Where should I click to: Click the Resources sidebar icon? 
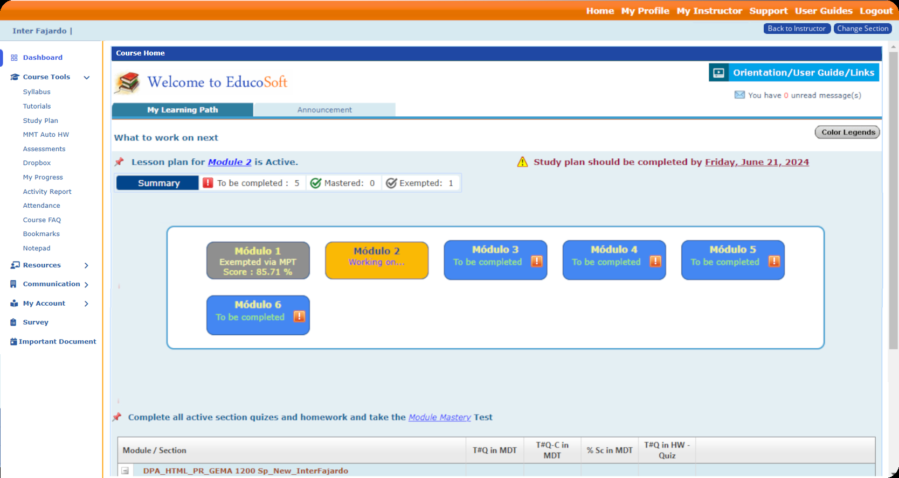click(x=15, y=265)
